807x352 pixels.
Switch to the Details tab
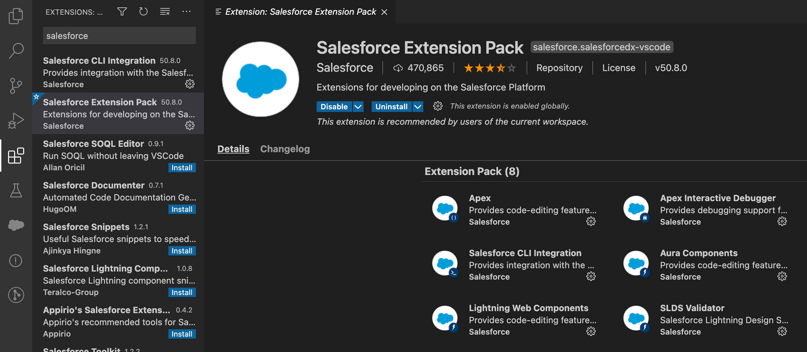point(233,149)
